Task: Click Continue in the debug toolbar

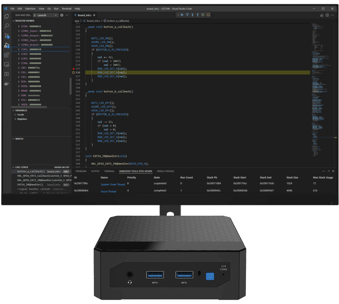Action: [182, 15]
